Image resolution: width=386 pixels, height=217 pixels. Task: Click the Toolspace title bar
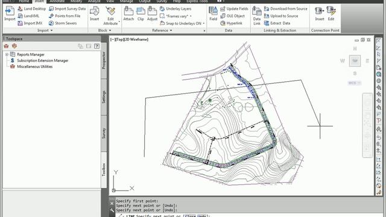52,39
